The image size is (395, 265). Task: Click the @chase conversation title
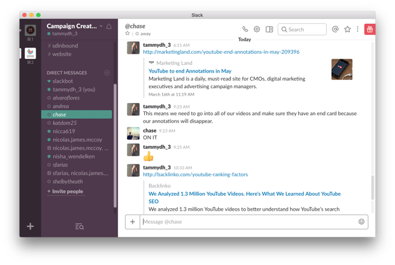click(x=135, y=26)
